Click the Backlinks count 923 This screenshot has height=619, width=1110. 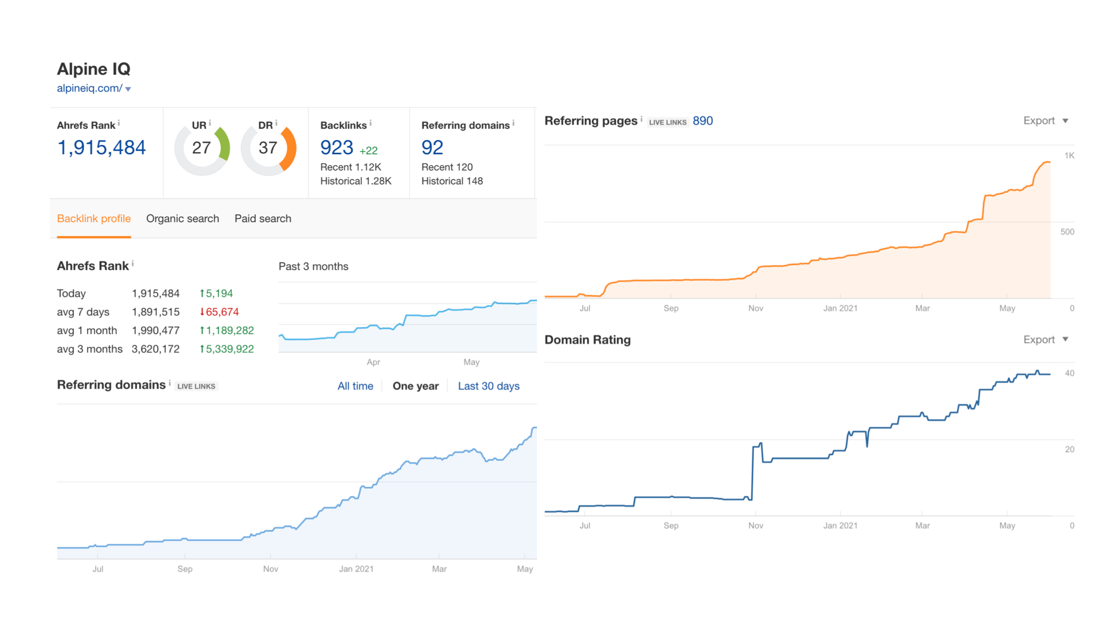(x=337, y=147)
